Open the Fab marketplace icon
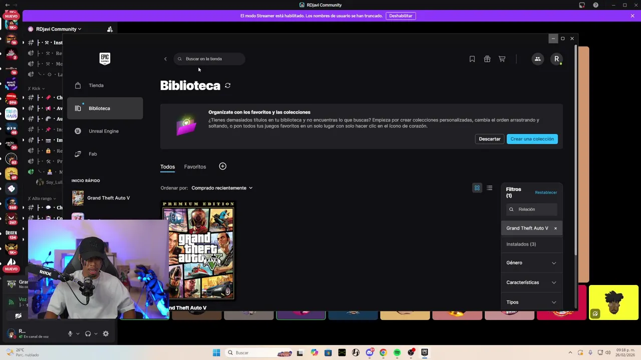This screenshot has height=360, width=641. point(78,154)
